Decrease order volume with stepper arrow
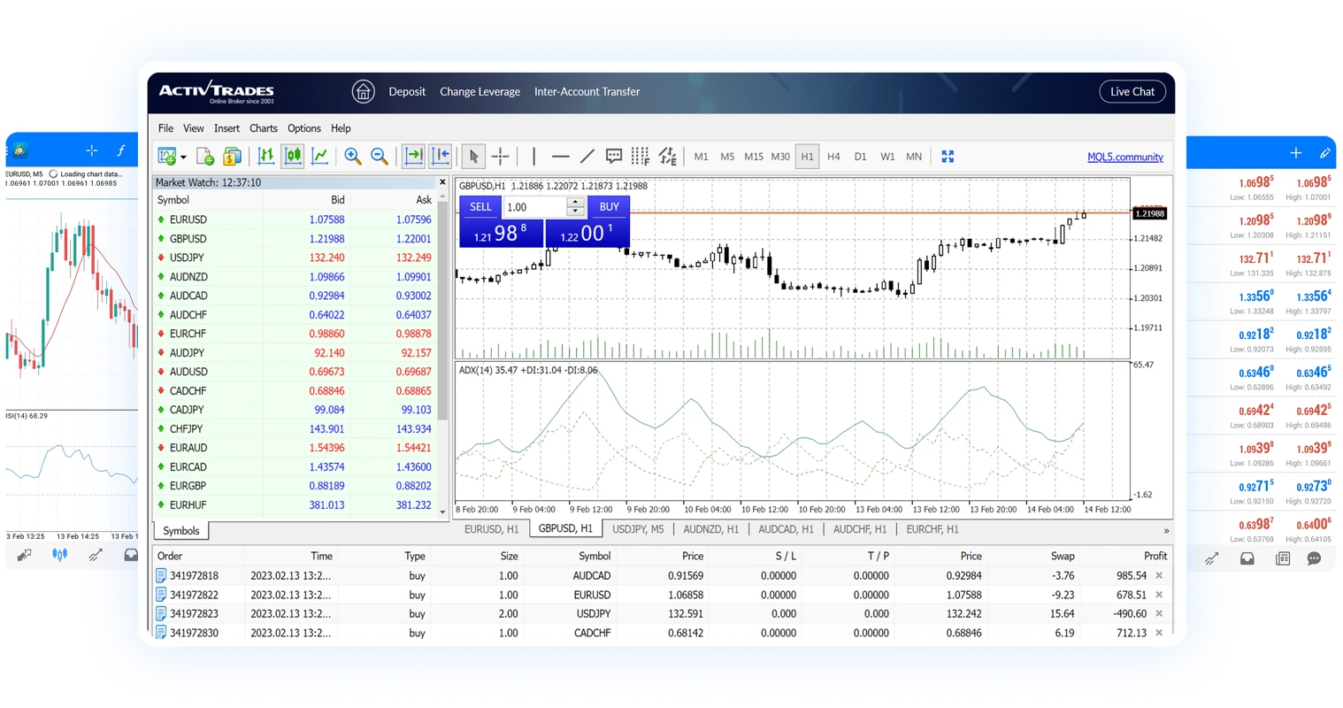This screenshot has width=1343, height=708. tap(575, 212)
